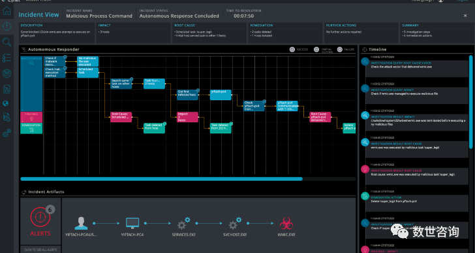The height and width of the screenshot is (253, 475).
Task: Click the 'Incident View' title
Action: click(x=38, y=14)
